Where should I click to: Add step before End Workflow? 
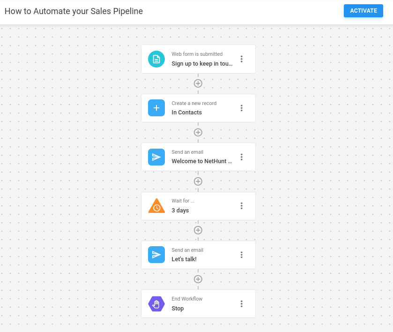(198, 279)
